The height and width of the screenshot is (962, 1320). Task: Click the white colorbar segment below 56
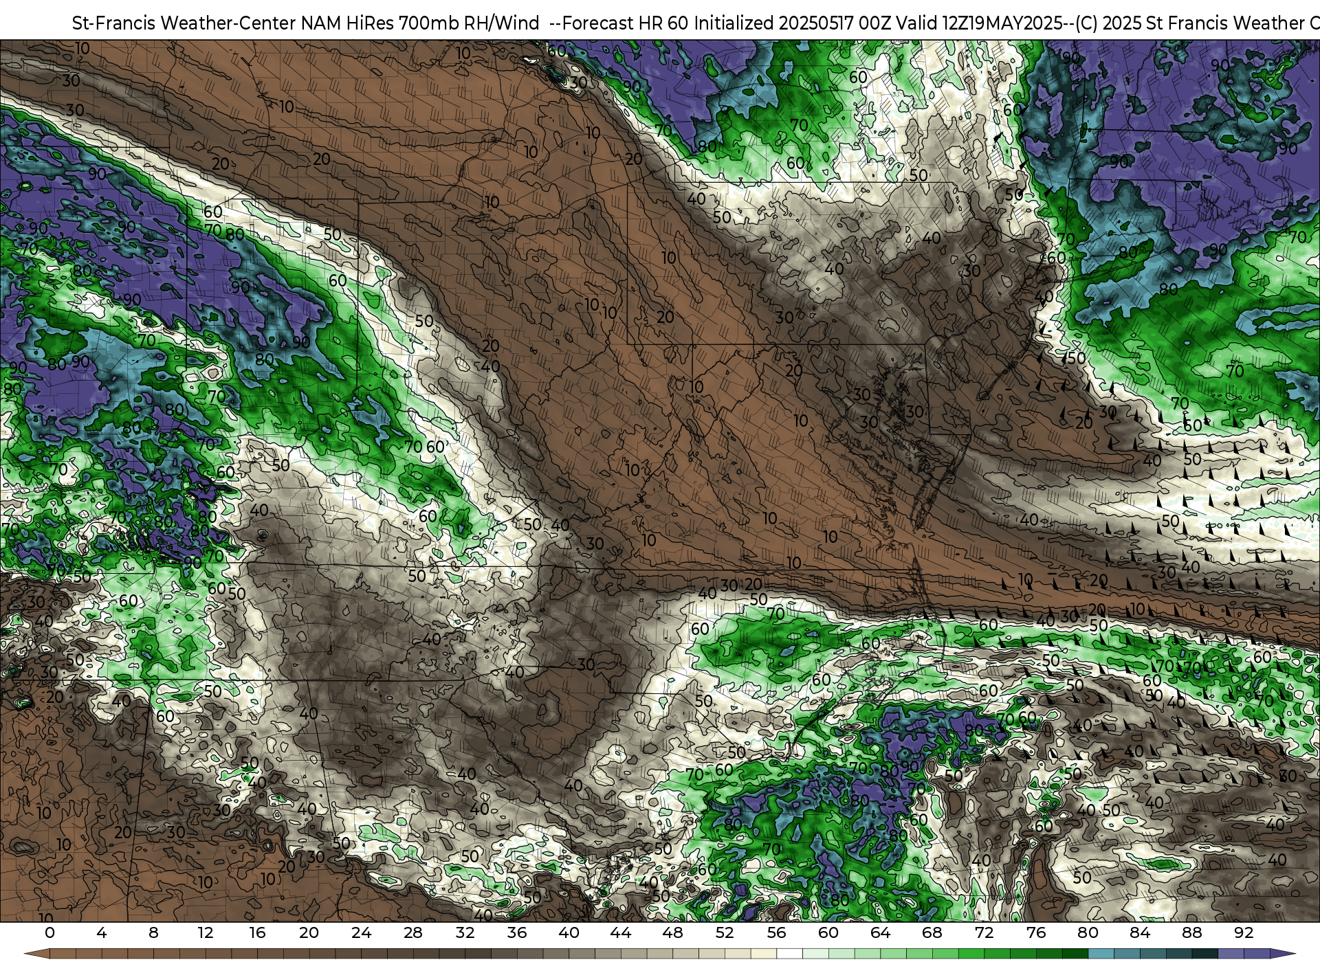[789, 954]
